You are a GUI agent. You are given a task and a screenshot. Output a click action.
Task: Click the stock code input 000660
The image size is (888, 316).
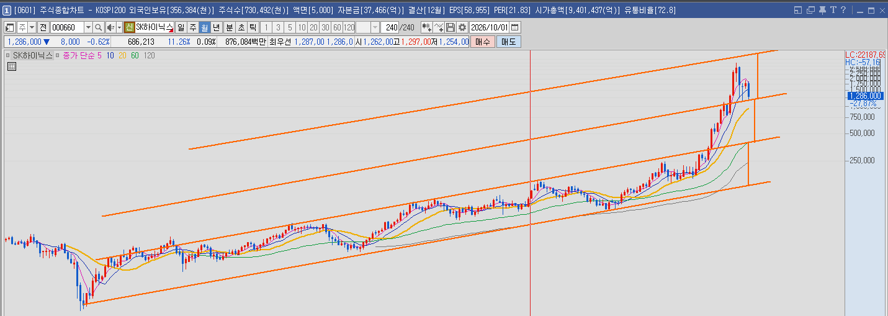click(67, 27)
